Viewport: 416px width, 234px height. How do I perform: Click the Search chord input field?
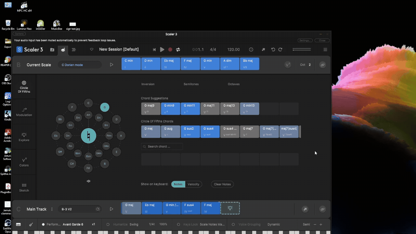tap(162, 147)
